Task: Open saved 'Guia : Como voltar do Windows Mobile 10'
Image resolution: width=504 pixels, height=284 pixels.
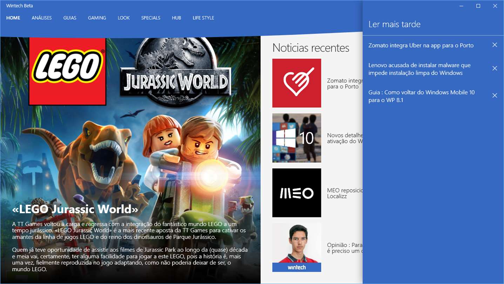Action: coord(422,96)
